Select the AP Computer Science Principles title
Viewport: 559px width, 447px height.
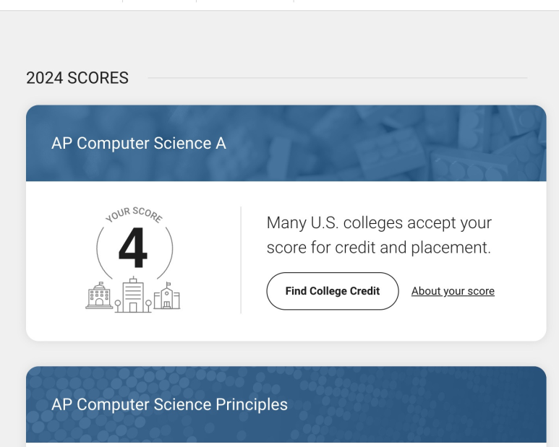pyautogui.click(x=169, y=404)
